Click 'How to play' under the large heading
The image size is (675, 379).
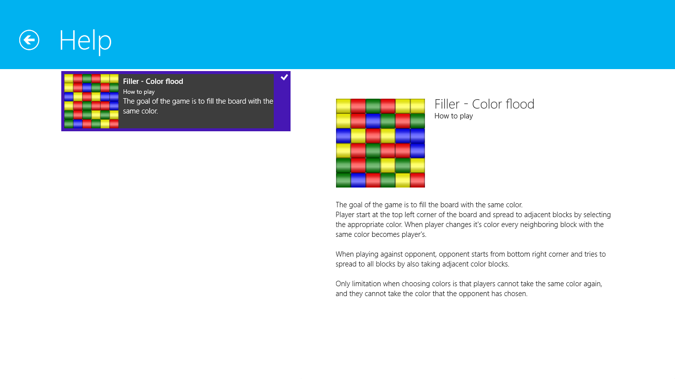pos(454,116)
